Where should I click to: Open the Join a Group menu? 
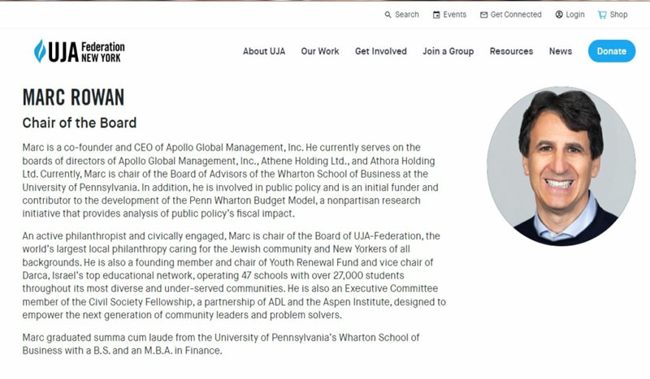coord(448,51)
